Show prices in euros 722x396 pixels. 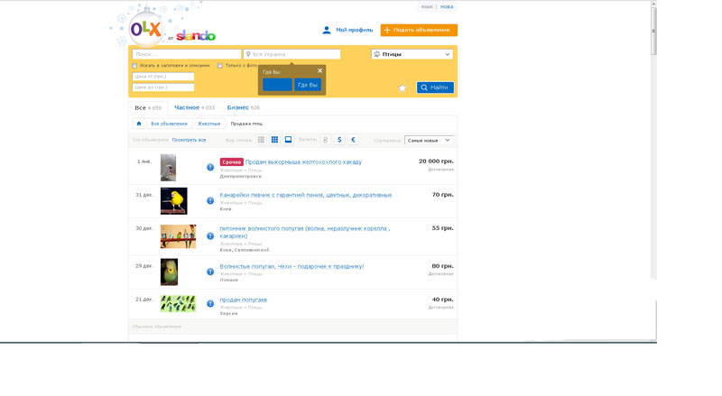[x=353, y=140]
